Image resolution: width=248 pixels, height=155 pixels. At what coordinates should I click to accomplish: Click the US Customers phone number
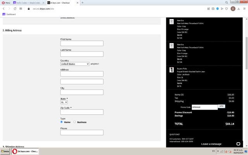click(x=188, y=139)
